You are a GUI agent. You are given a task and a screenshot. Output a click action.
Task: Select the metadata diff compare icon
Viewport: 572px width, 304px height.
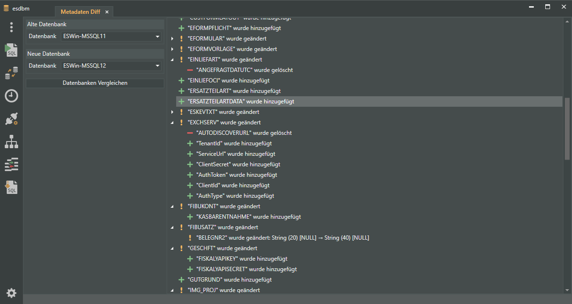click(11, 164)
